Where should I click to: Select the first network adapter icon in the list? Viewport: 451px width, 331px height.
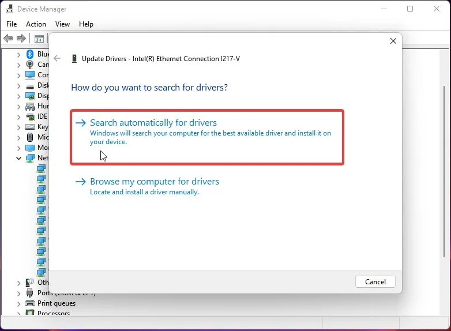[x=41, y=168]
